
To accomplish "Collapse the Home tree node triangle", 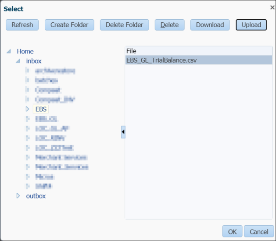I will (9, 51).
